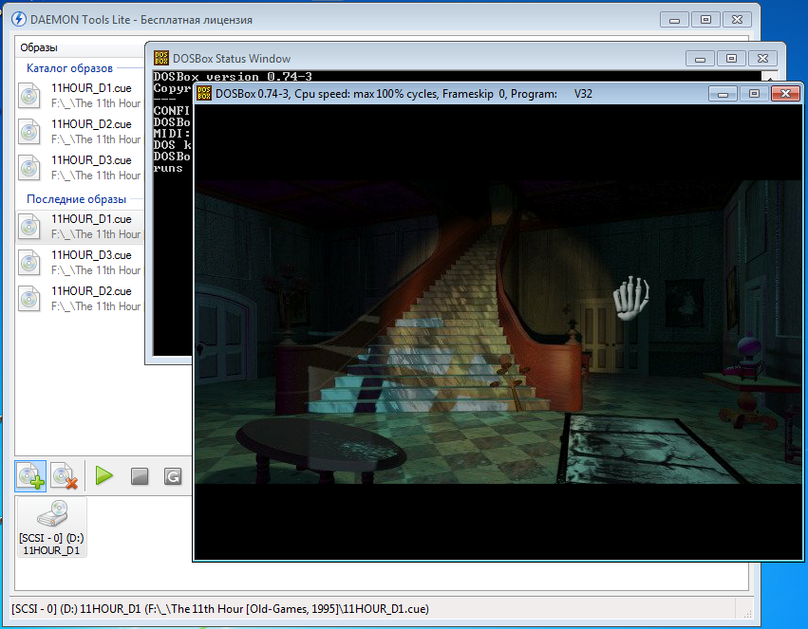Click the reload/refresh G toolbar icon
The height and width of the screenshot is (629, 808).
coord(173,476)
